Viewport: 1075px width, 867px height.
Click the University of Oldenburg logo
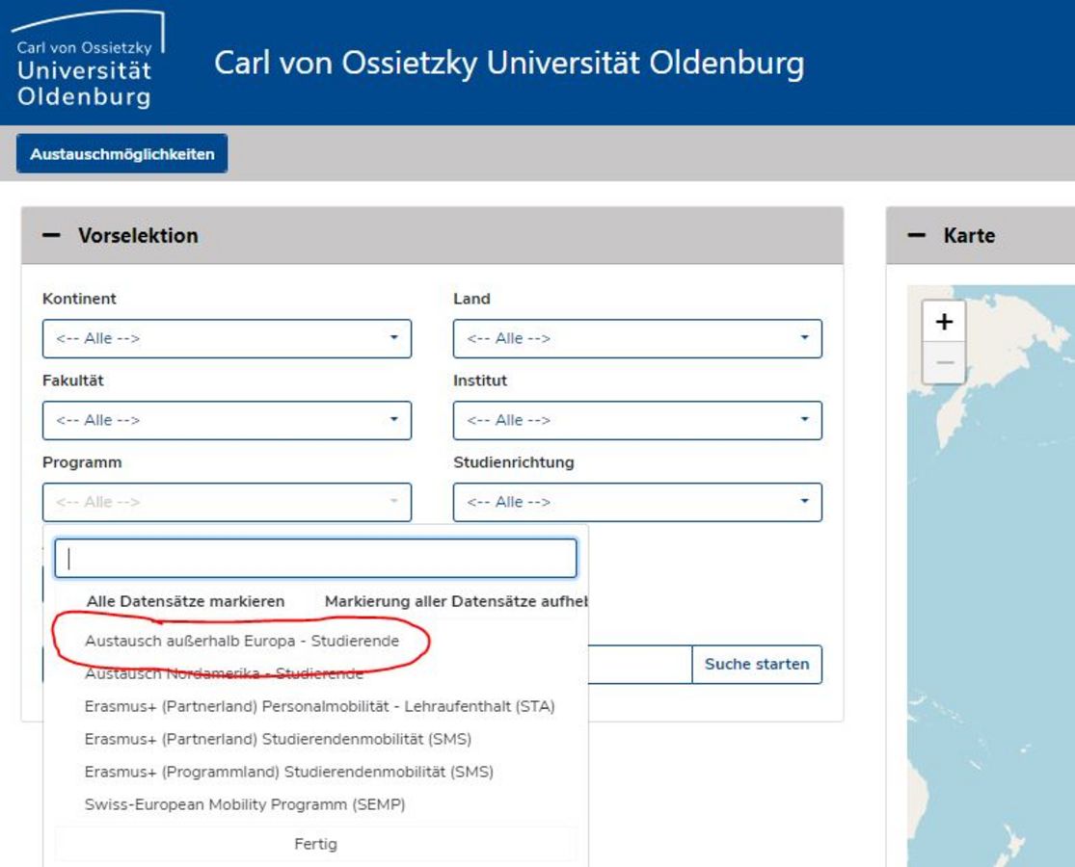coord(89,63)
